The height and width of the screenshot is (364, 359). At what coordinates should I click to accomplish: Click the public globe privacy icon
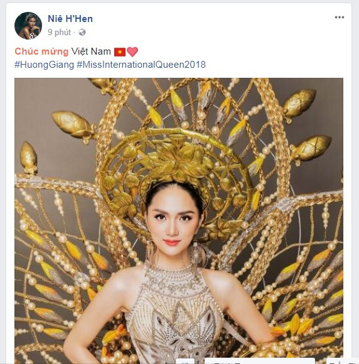(82, 32)
